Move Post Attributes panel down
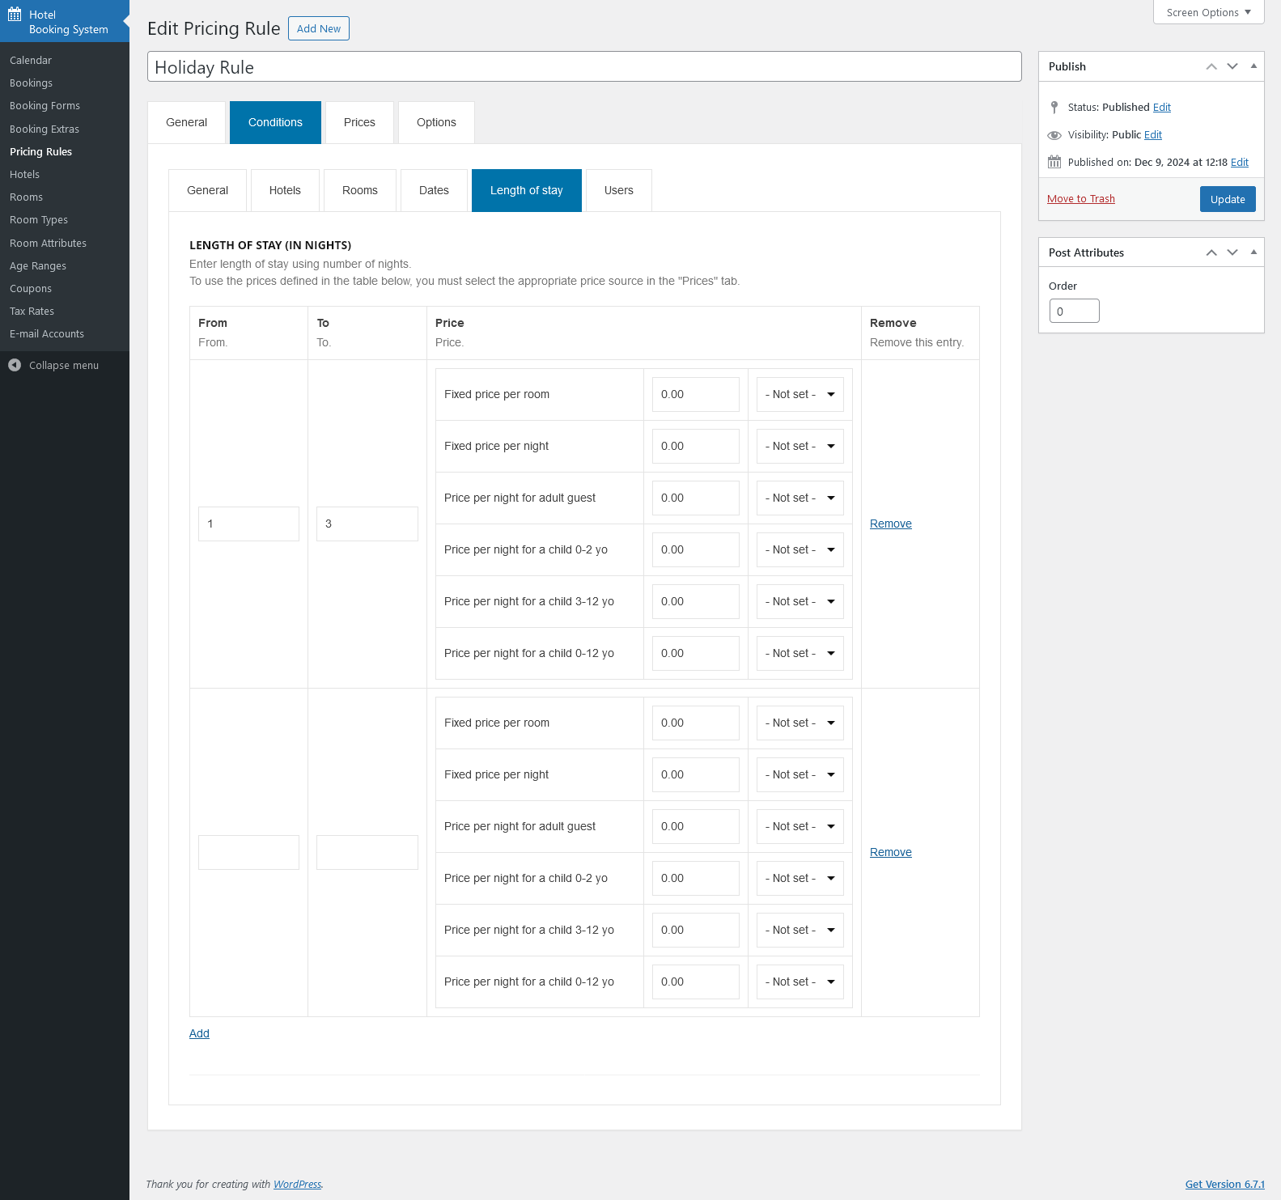 coord(1232,252)
